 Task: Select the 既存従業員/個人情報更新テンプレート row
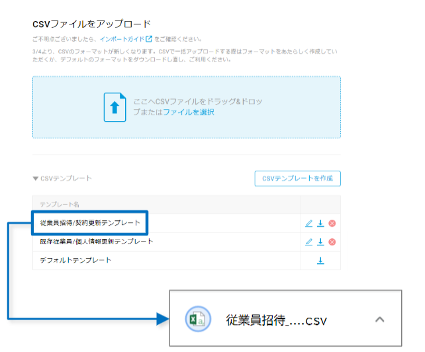pos(187,242)
